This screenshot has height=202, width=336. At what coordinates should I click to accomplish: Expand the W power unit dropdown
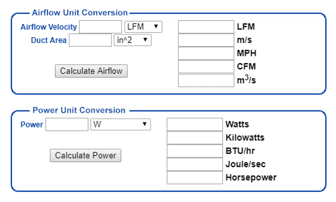click(120, 124)
